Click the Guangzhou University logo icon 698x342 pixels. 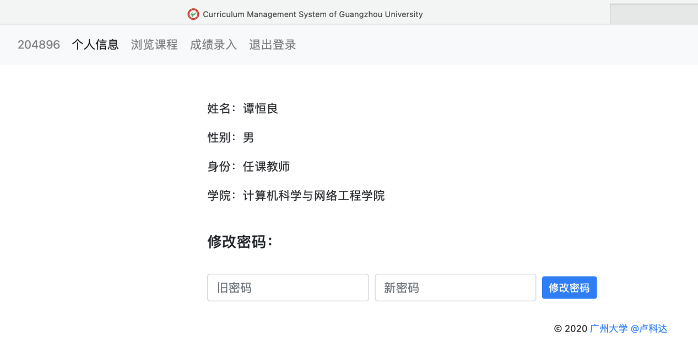click(x=193, y=14)
